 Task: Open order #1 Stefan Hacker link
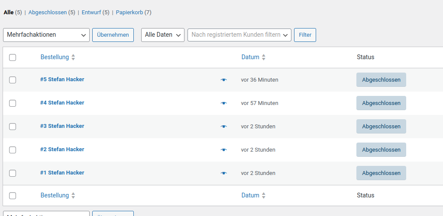pos(62,173)
